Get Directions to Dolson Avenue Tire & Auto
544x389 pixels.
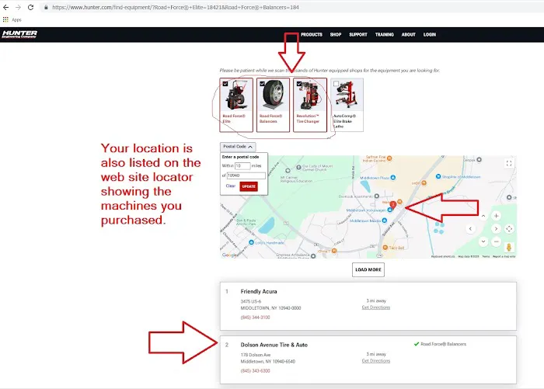coord(375,361)
